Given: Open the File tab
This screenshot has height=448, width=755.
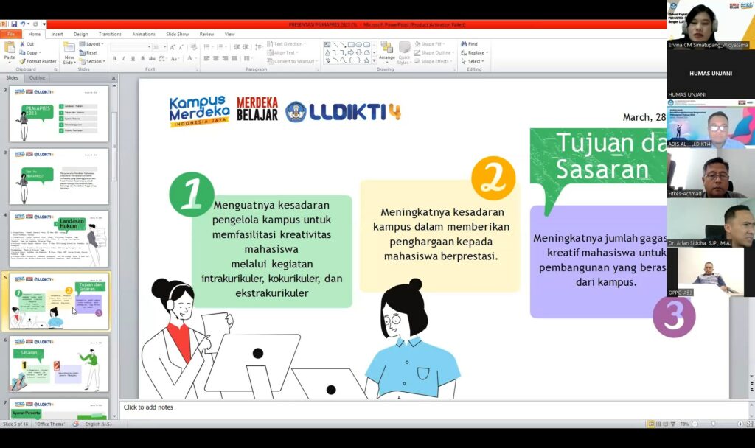Looking at the screenshot, I should (x=11, y=34).
